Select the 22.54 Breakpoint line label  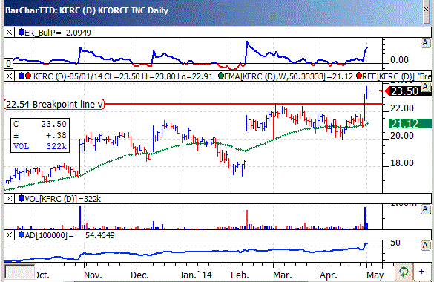click(x=54, y=105)
